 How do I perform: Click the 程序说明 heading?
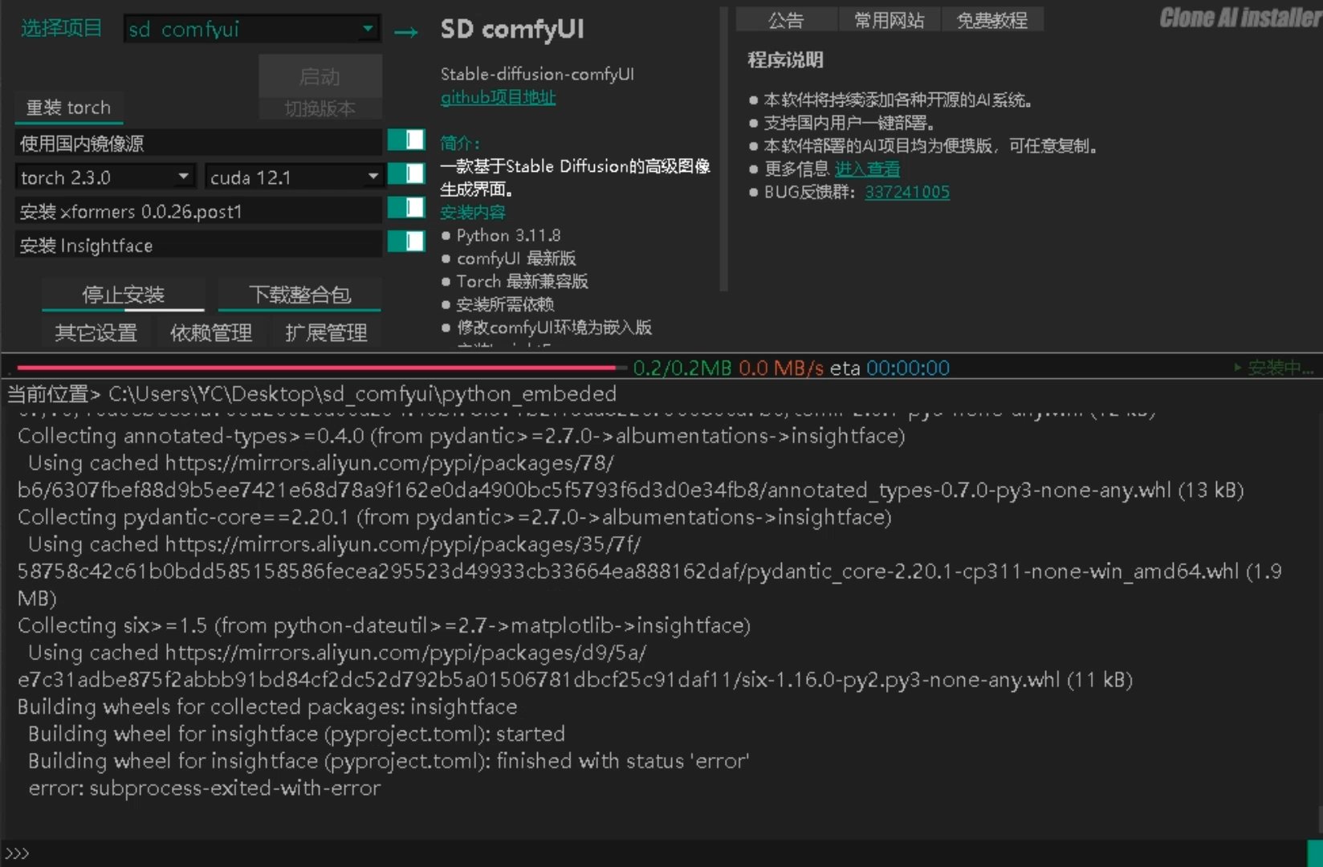coord(785,60)
